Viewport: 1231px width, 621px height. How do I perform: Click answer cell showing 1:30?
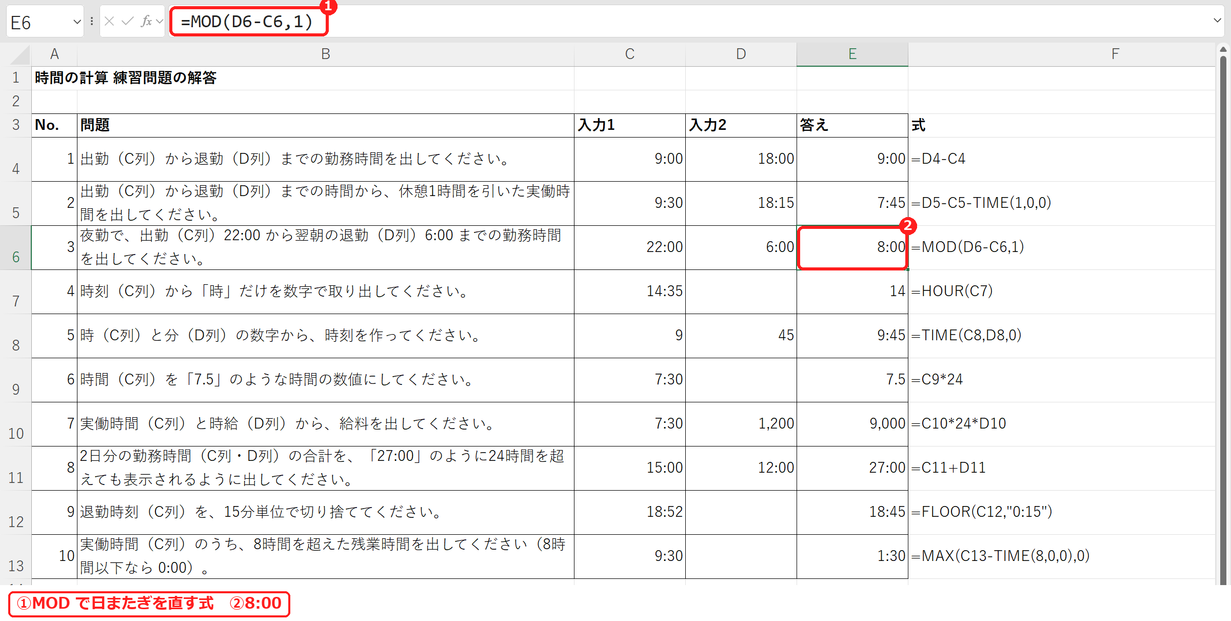click(x=852, y=556)
